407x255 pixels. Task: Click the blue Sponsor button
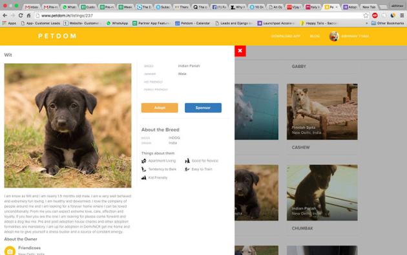click(x=203, y=107)
